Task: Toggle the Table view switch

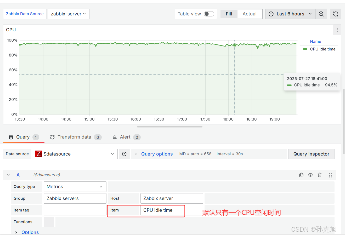Action: click(x=209, y=14)
